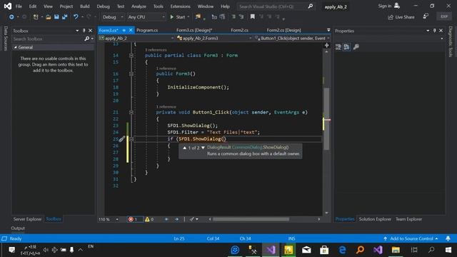Switch to the Server Explorer tab
The height and width of the screenshot is (257, 457).
27,219
